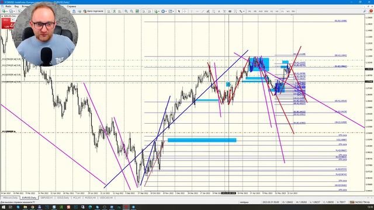
Task: Select the text 'A' drawing tool
Action: [219, 11]
